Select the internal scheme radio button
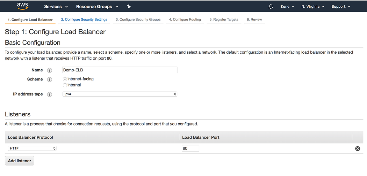 point(65,85)
